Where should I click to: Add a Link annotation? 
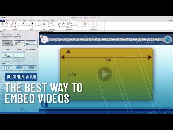pyautogui.click(x=53, y=25)
